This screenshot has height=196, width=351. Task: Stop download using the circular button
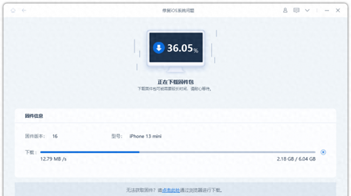323,152
